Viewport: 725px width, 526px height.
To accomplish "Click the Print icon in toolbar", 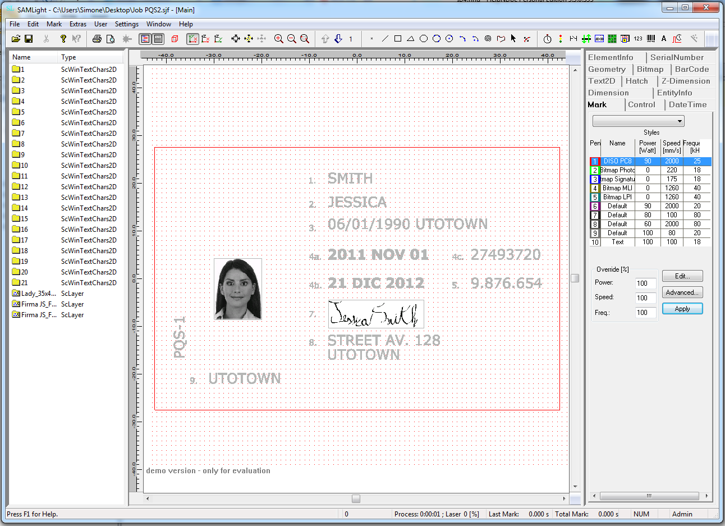I will pos(97,39).
